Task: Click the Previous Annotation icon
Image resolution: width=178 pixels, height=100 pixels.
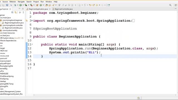Action: [85, 5]
